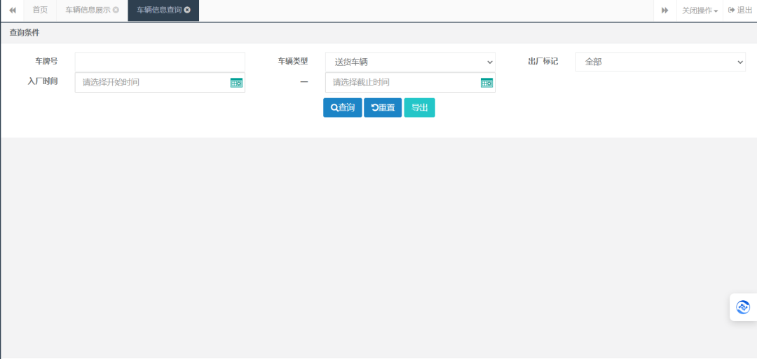Open the 关闭操作 dropdown menu

pyautogui.click(x=700, y=10)
